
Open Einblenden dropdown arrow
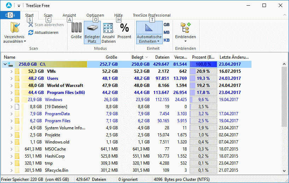(x=186, y=41)
